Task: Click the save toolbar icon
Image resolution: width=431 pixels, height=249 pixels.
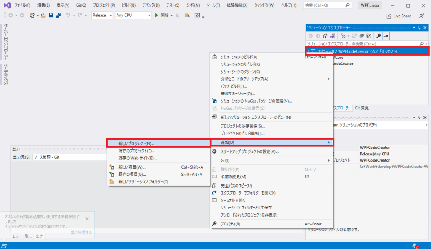Action: [x=51, y=16]
